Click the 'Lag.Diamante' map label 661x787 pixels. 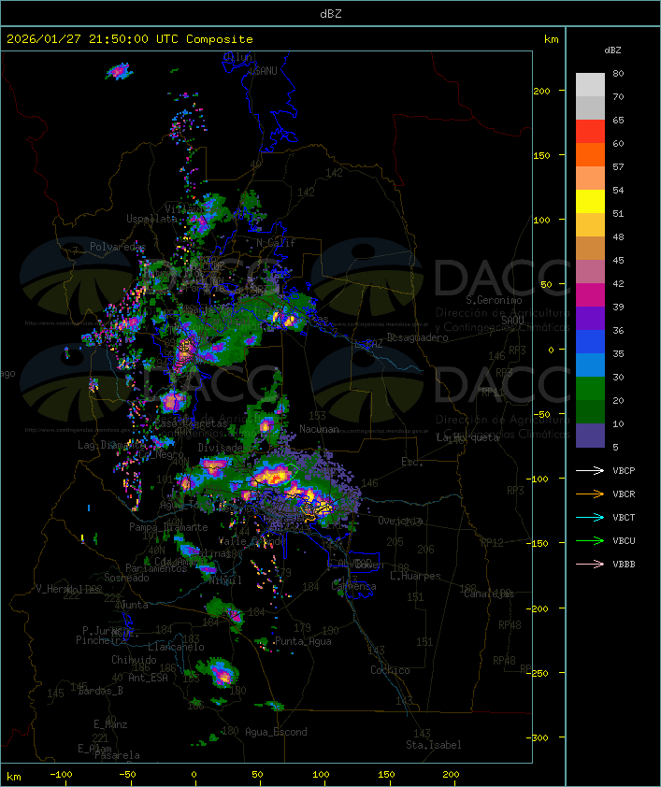click(x=111, y=445)
